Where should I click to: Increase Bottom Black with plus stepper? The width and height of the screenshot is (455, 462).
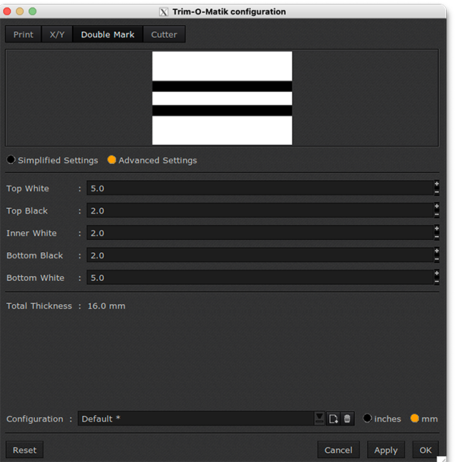pos(437,252)
